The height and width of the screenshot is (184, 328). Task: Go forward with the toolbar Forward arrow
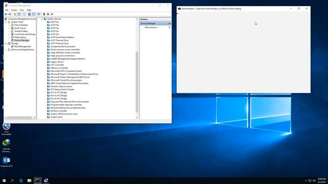(x=10, y=14)
